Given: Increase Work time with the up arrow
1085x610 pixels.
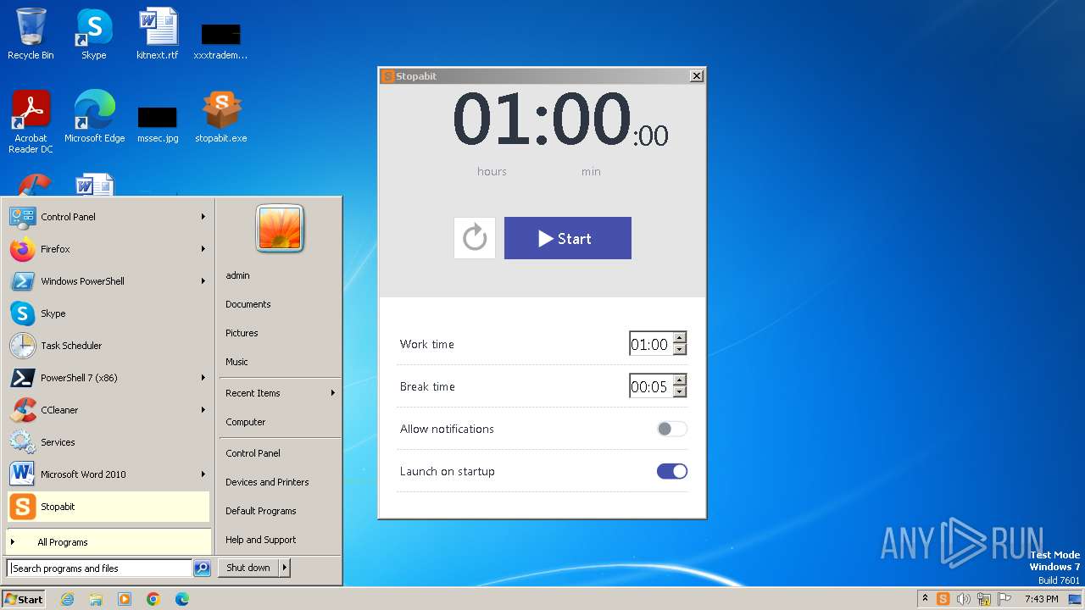Looking at the screenshot, I should click(679, 338).
